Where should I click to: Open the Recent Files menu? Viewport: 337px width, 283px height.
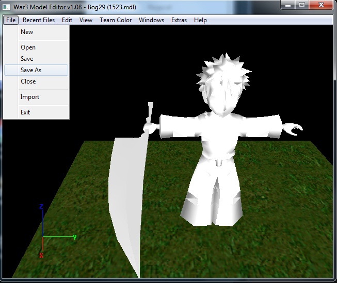39,20
